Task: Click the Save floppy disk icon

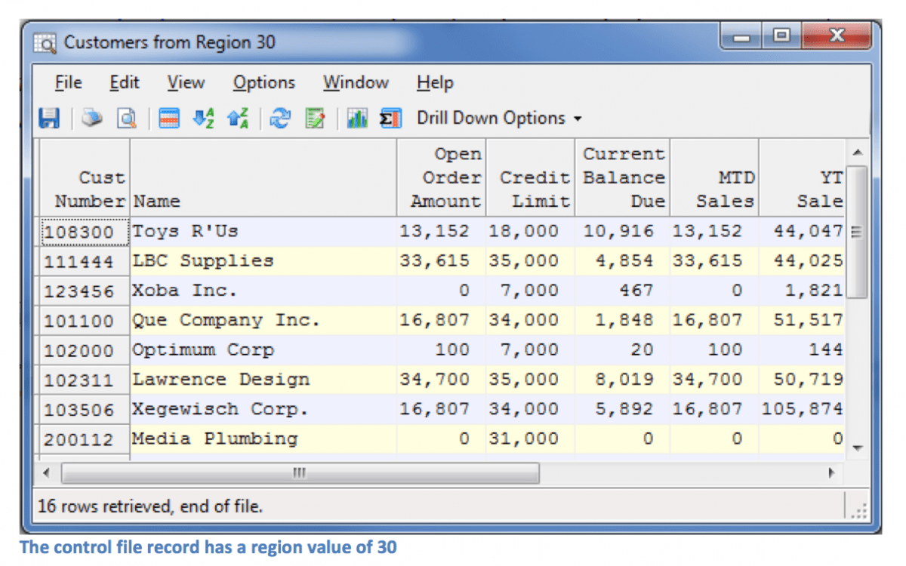Action: (49, 118)
